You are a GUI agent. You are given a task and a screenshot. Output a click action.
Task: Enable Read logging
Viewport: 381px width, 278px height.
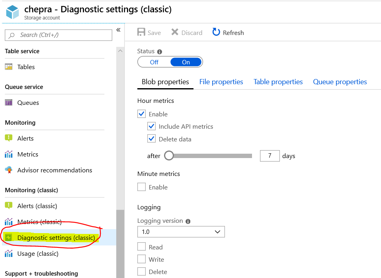click(141, 247)
